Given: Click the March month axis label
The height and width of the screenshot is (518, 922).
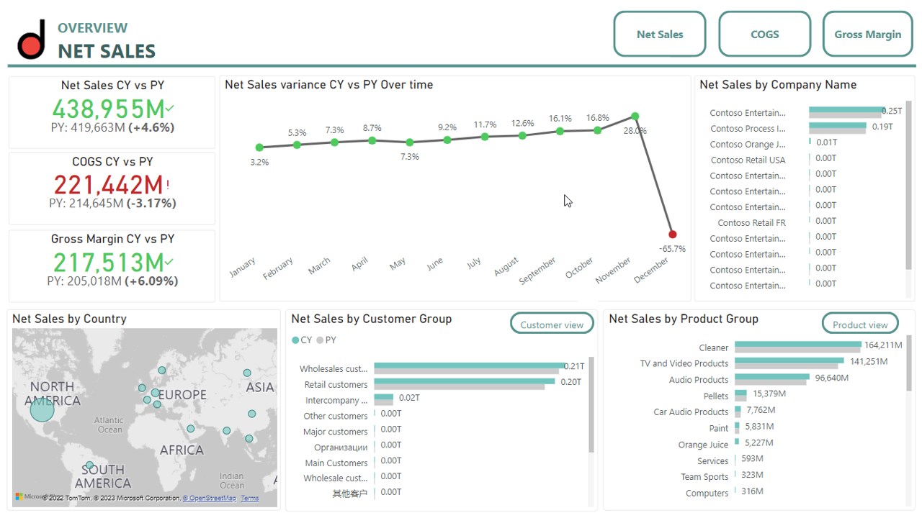Looking at the screenshot, I should [x=319, y=265].
